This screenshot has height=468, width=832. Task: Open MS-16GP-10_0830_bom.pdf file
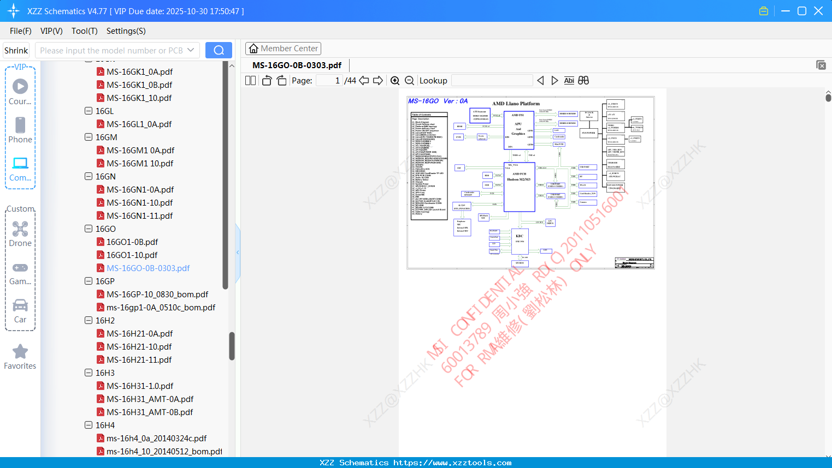pos(157,294)
